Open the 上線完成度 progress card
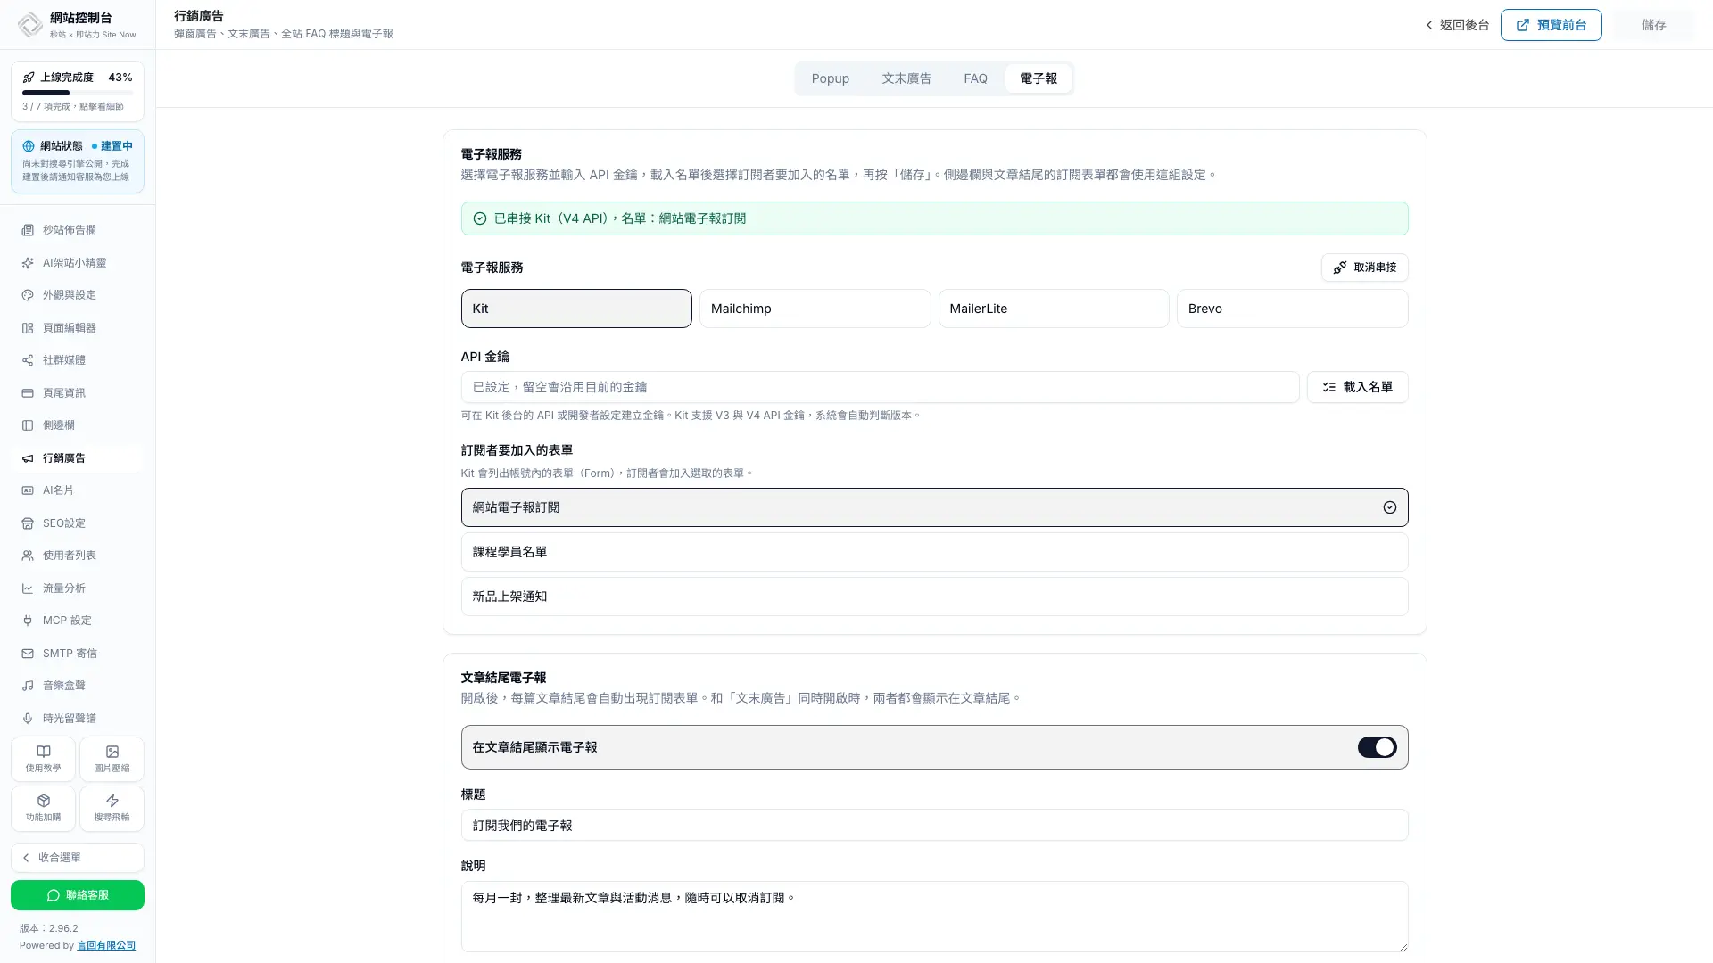 tap(78, 91)
